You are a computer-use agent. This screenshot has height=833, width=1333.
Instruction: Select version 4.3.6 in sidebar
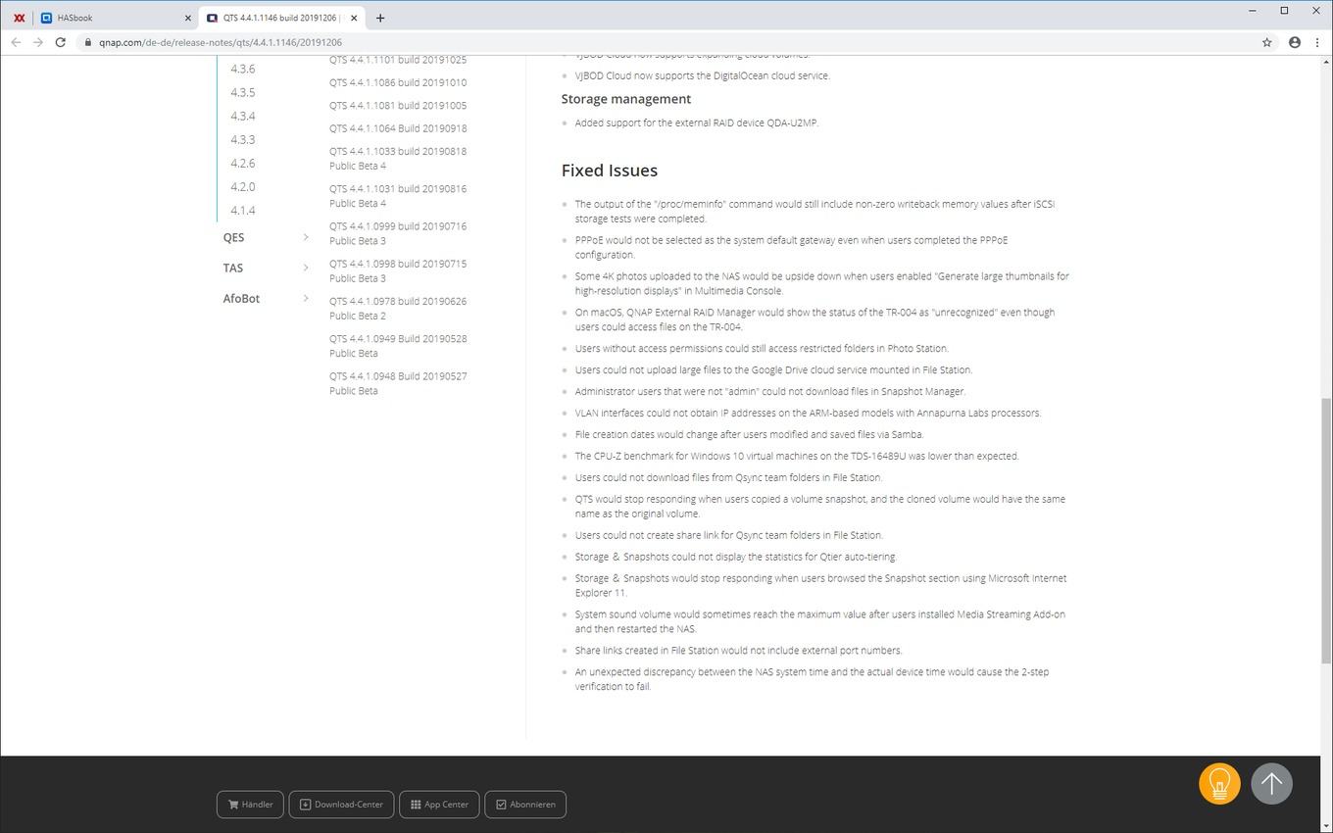tap(242, 69)
